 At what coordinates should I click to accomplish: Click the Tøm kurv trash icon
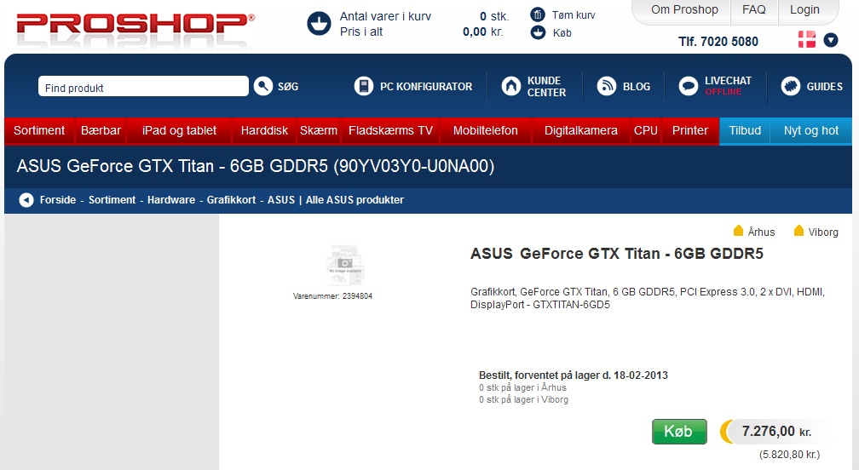tap(538, 14)
